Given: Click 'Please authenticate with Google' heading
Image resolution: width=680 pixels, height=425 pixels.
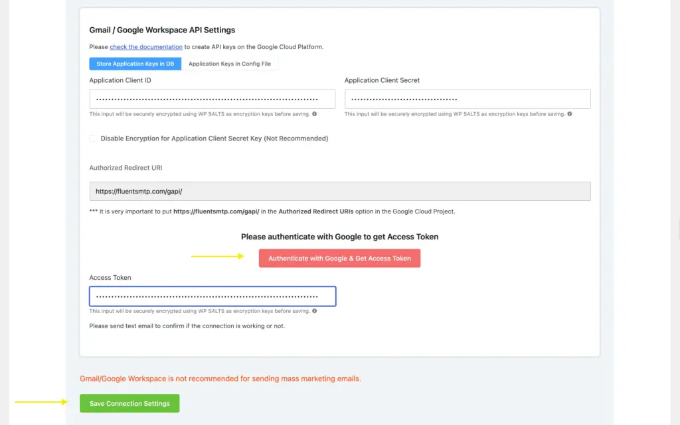Looking at the screenshot, I should click(339, 237).
